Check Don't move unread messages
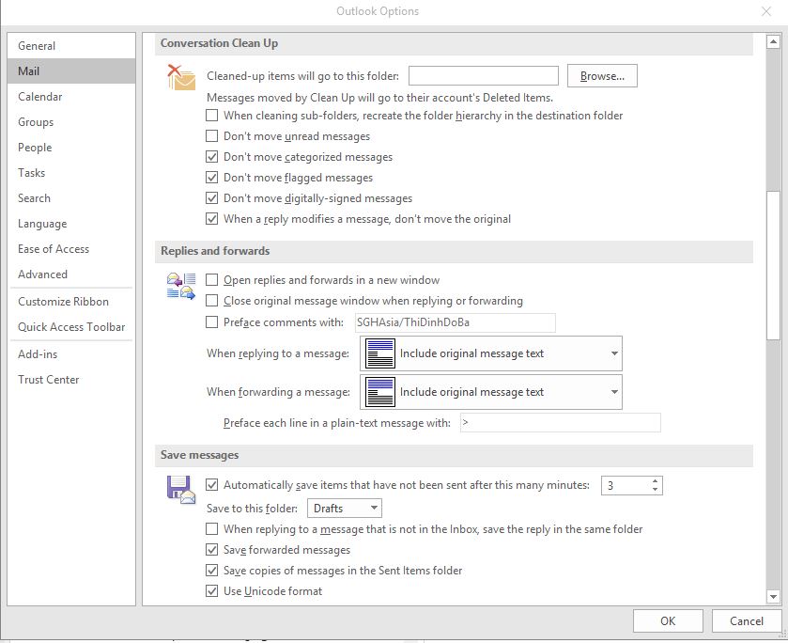The image size is (788, 643). 212,136
